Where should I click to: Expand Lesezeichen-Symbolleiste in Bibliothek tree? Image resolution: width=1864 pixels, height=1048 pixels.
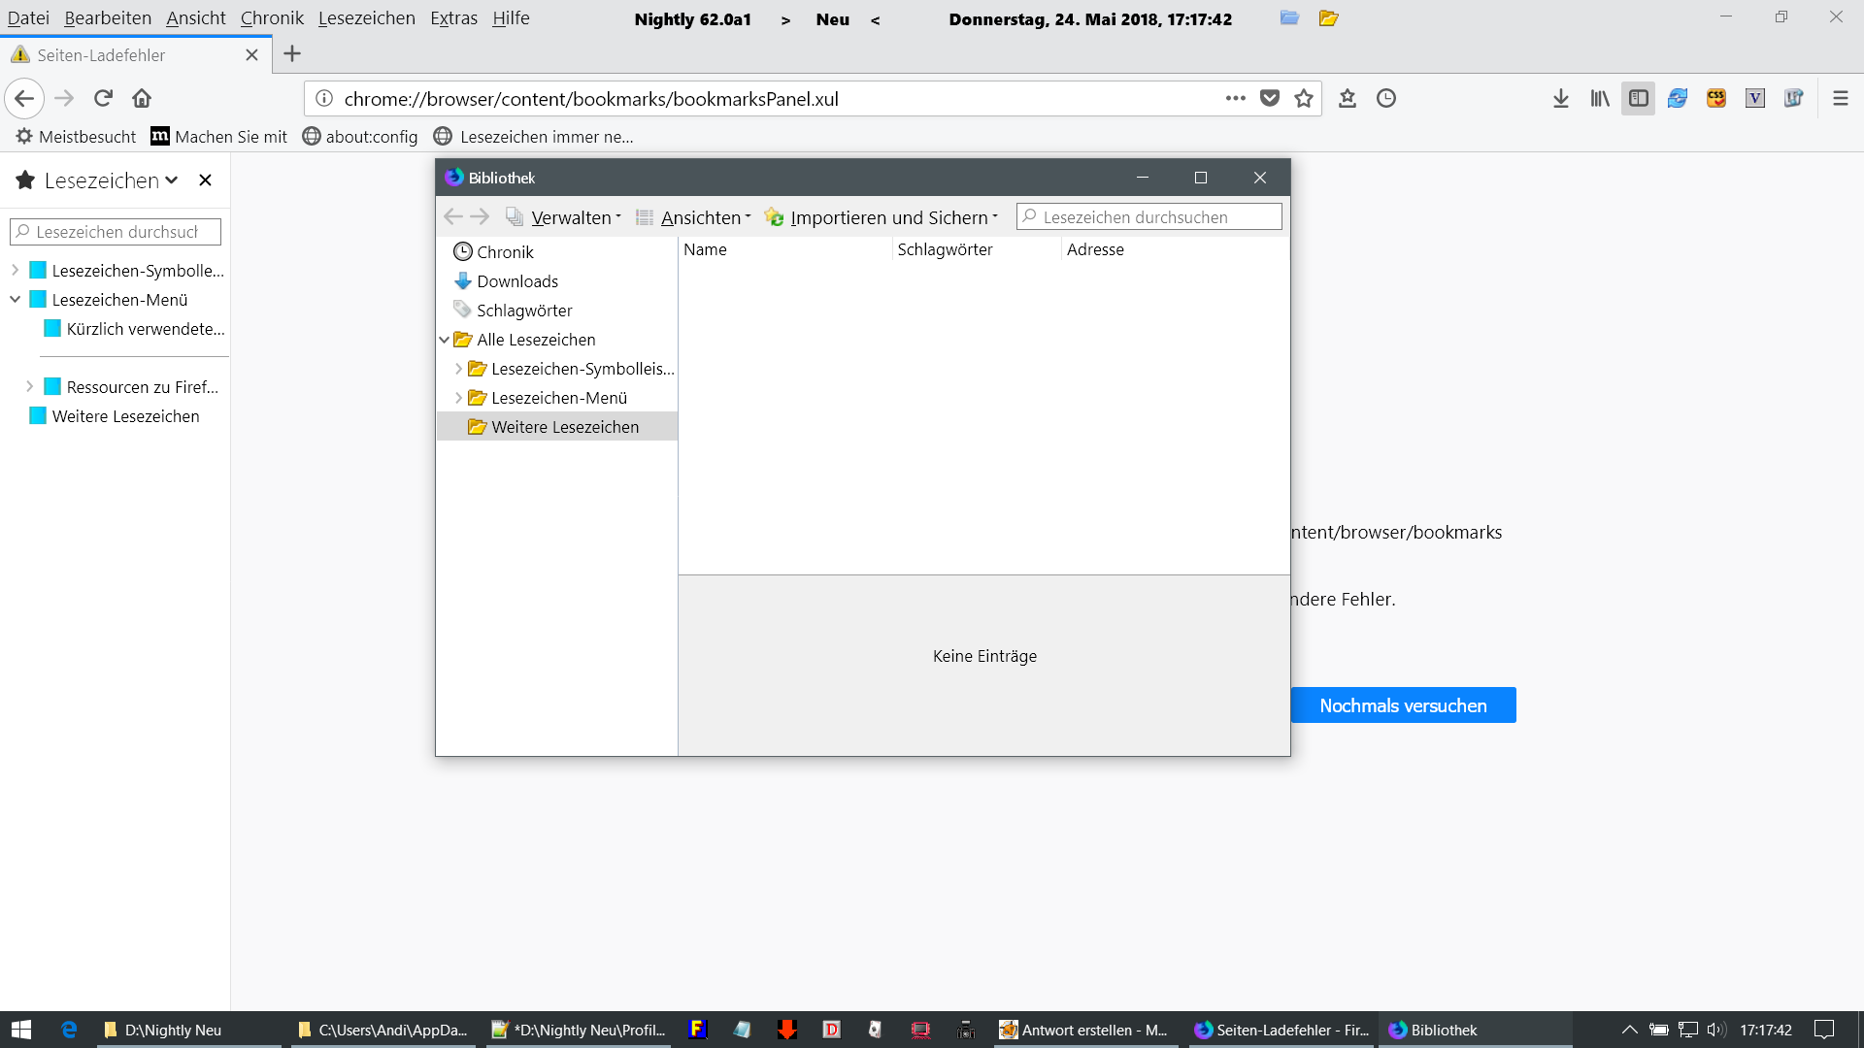point(458,369)
